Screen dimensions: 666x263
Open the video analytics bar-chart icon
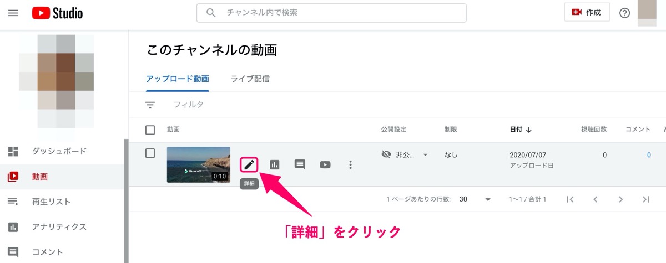[x=275, y=164]
